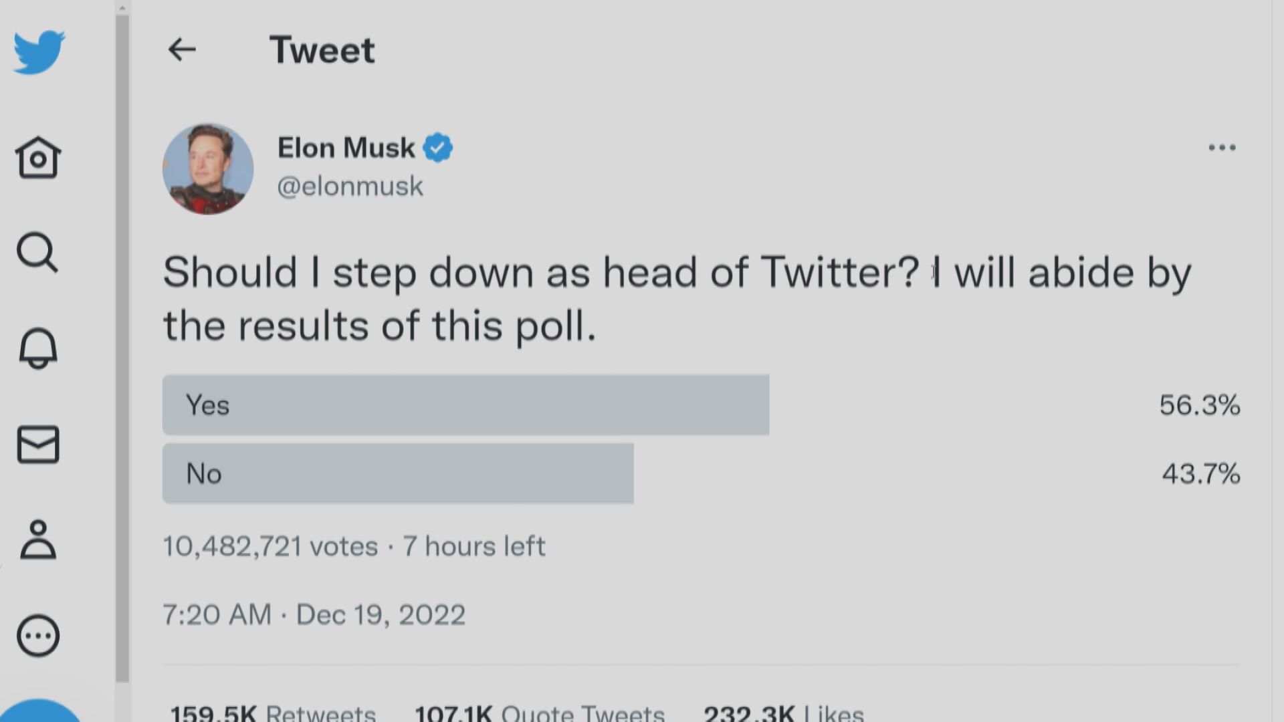Screen dimensions: 1284x722
Task: Open the Profile person icon
Action: [x=38, y=539]
